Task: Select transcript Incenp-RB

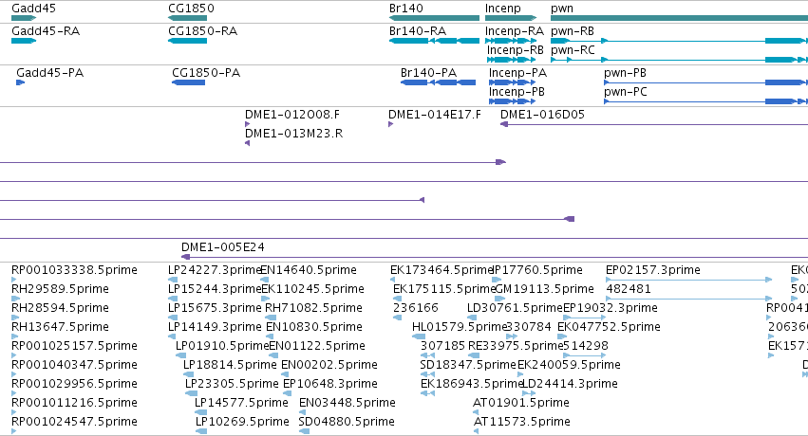Action: [512, 60]
